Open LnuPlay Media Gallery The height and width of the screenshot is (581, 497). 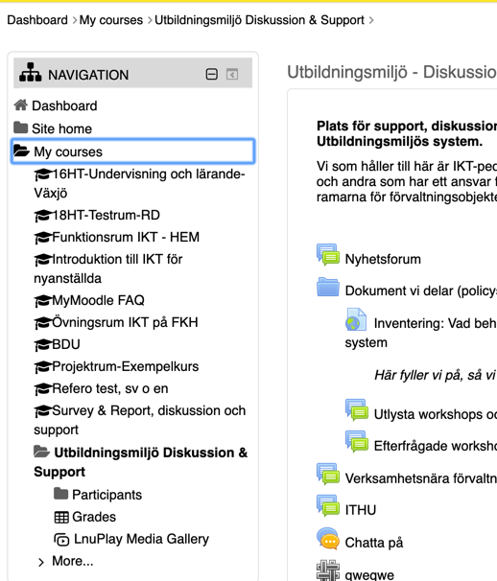141,539
